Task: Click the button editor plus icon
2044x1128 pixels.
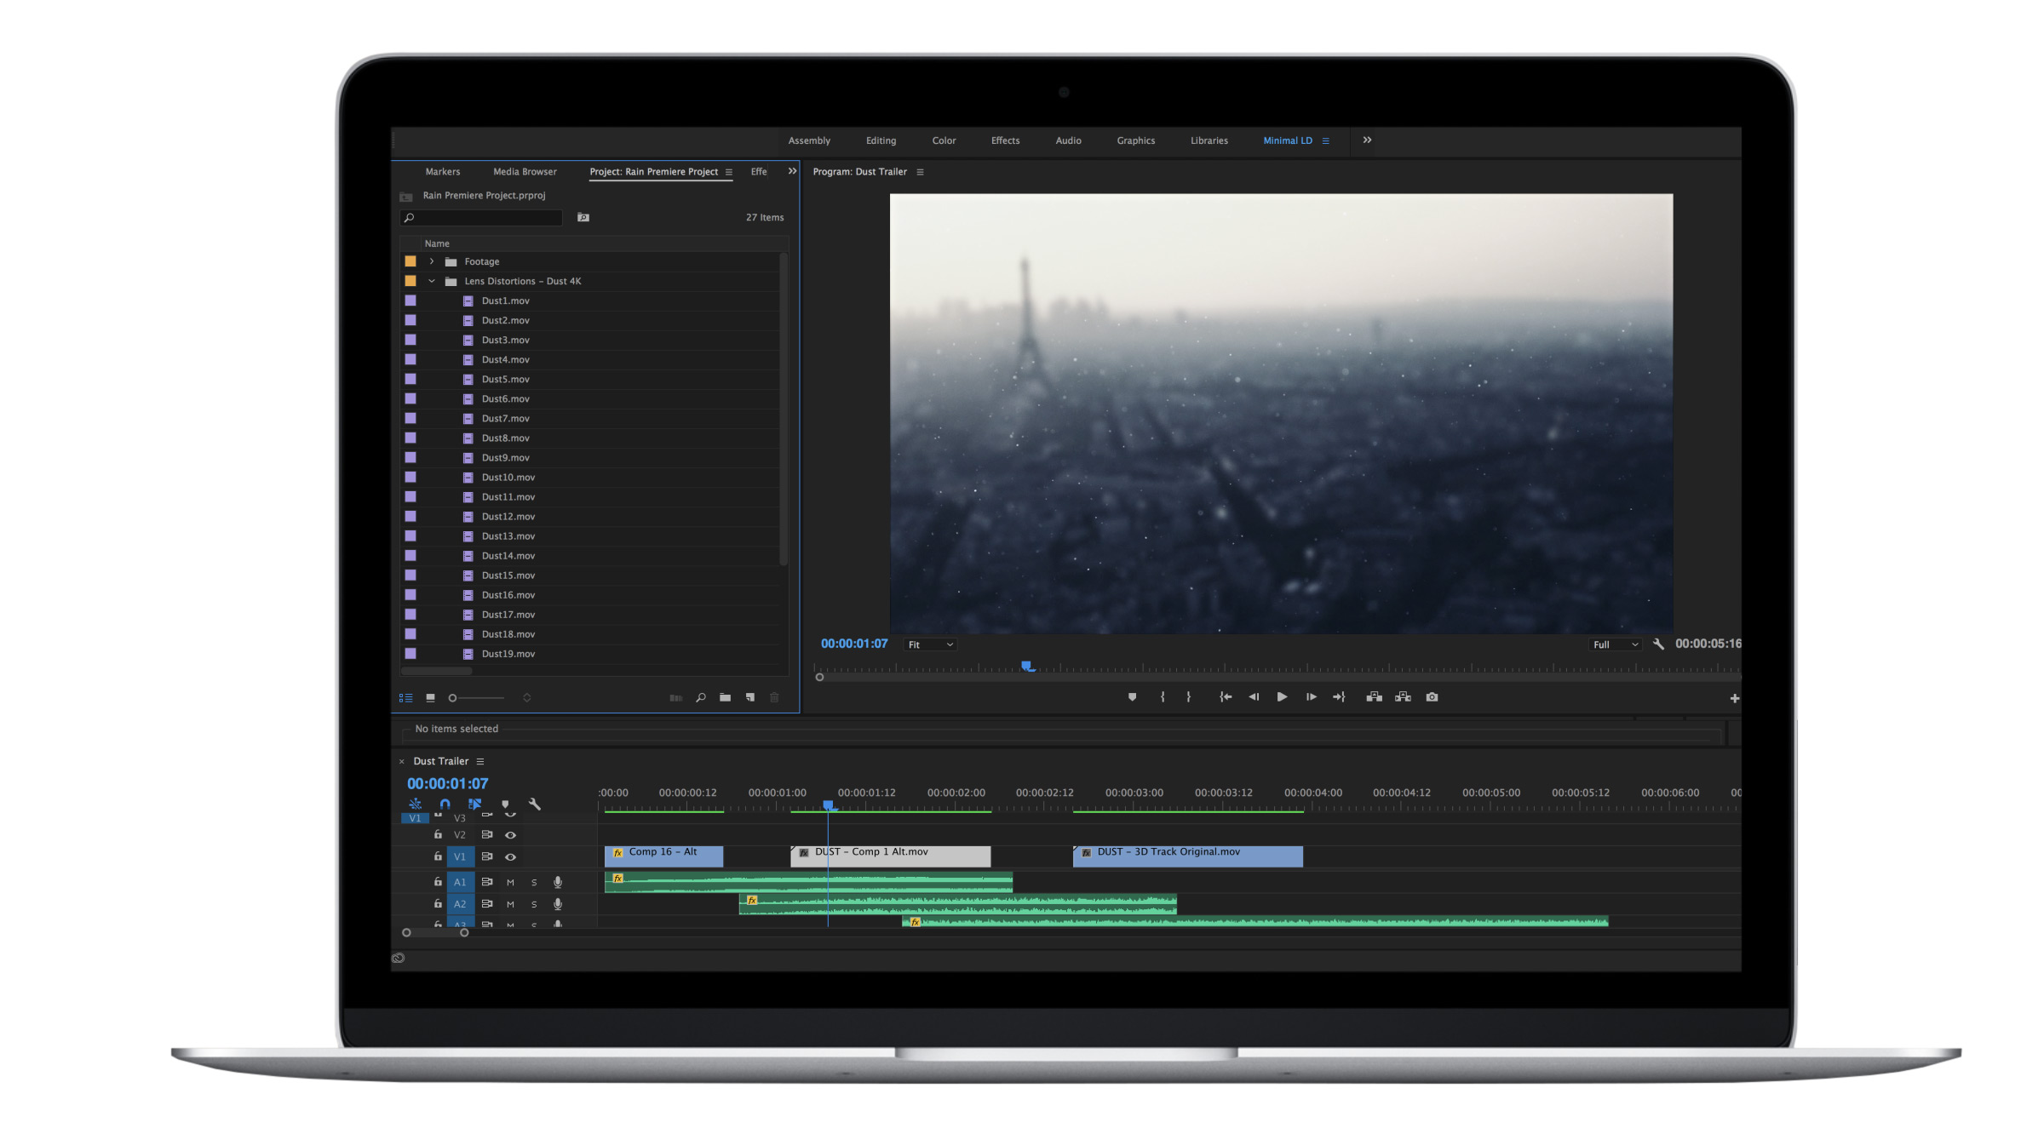Action: point(1735,699)
